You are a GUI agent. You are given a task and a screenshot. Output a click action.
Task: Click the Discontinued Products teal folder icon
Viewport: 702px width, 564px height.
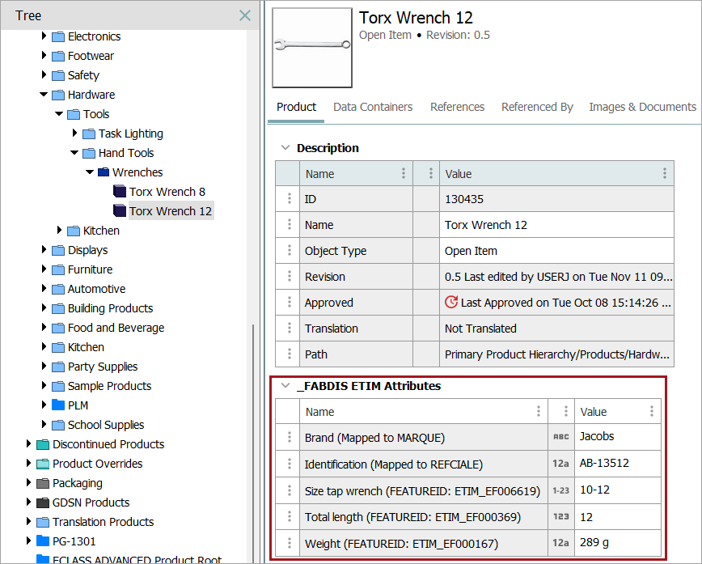click(43, 444)
